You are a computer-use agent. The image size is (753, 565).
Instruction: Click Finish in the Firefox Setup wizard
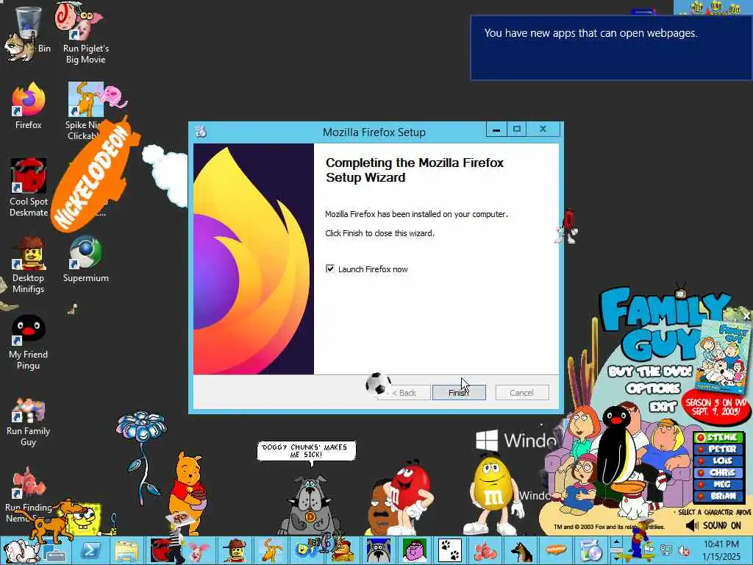(x=459, y=393)
